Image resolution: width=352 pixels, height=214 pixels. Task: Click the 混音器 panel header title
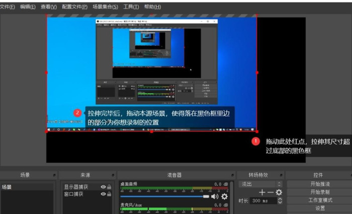[174, 175]
